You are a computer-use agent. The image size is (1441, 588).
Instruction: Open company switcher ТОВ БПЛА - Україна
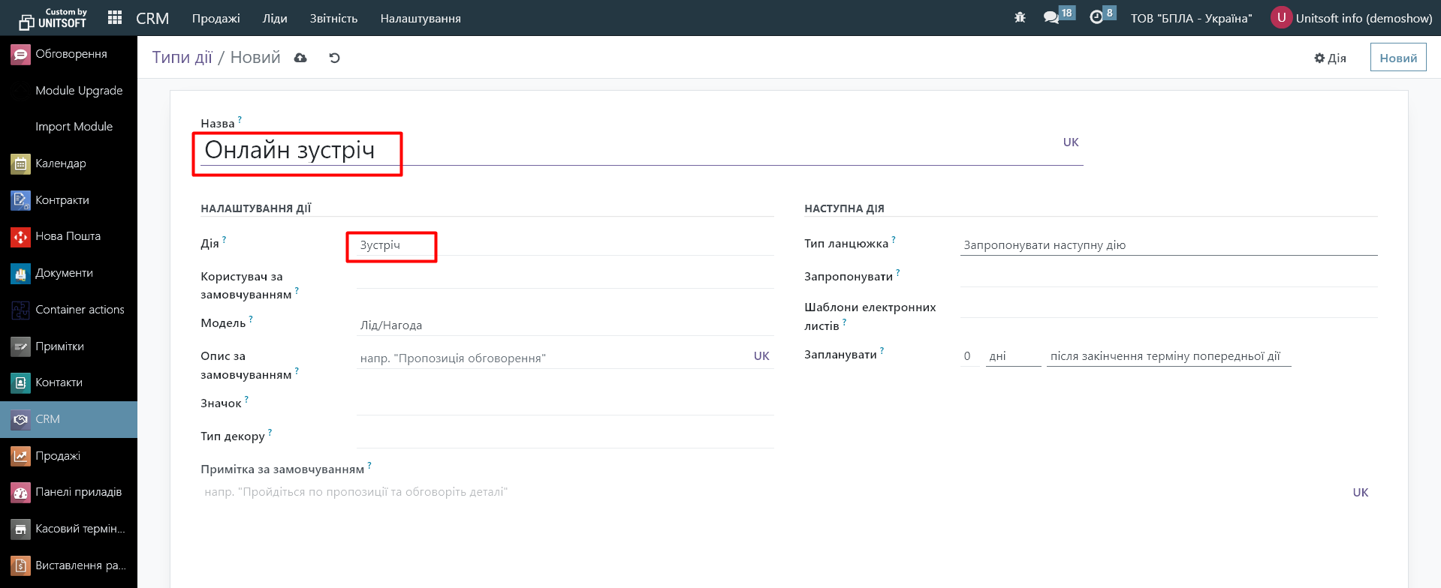click(x=1191, y=18)
